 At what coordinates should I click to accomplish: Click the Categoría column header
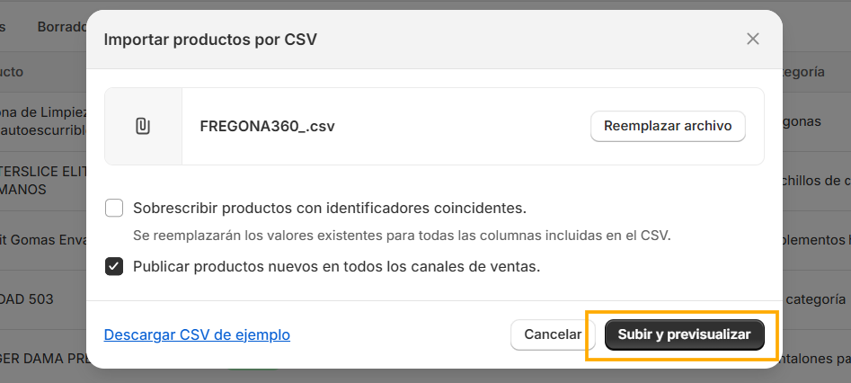803,72
